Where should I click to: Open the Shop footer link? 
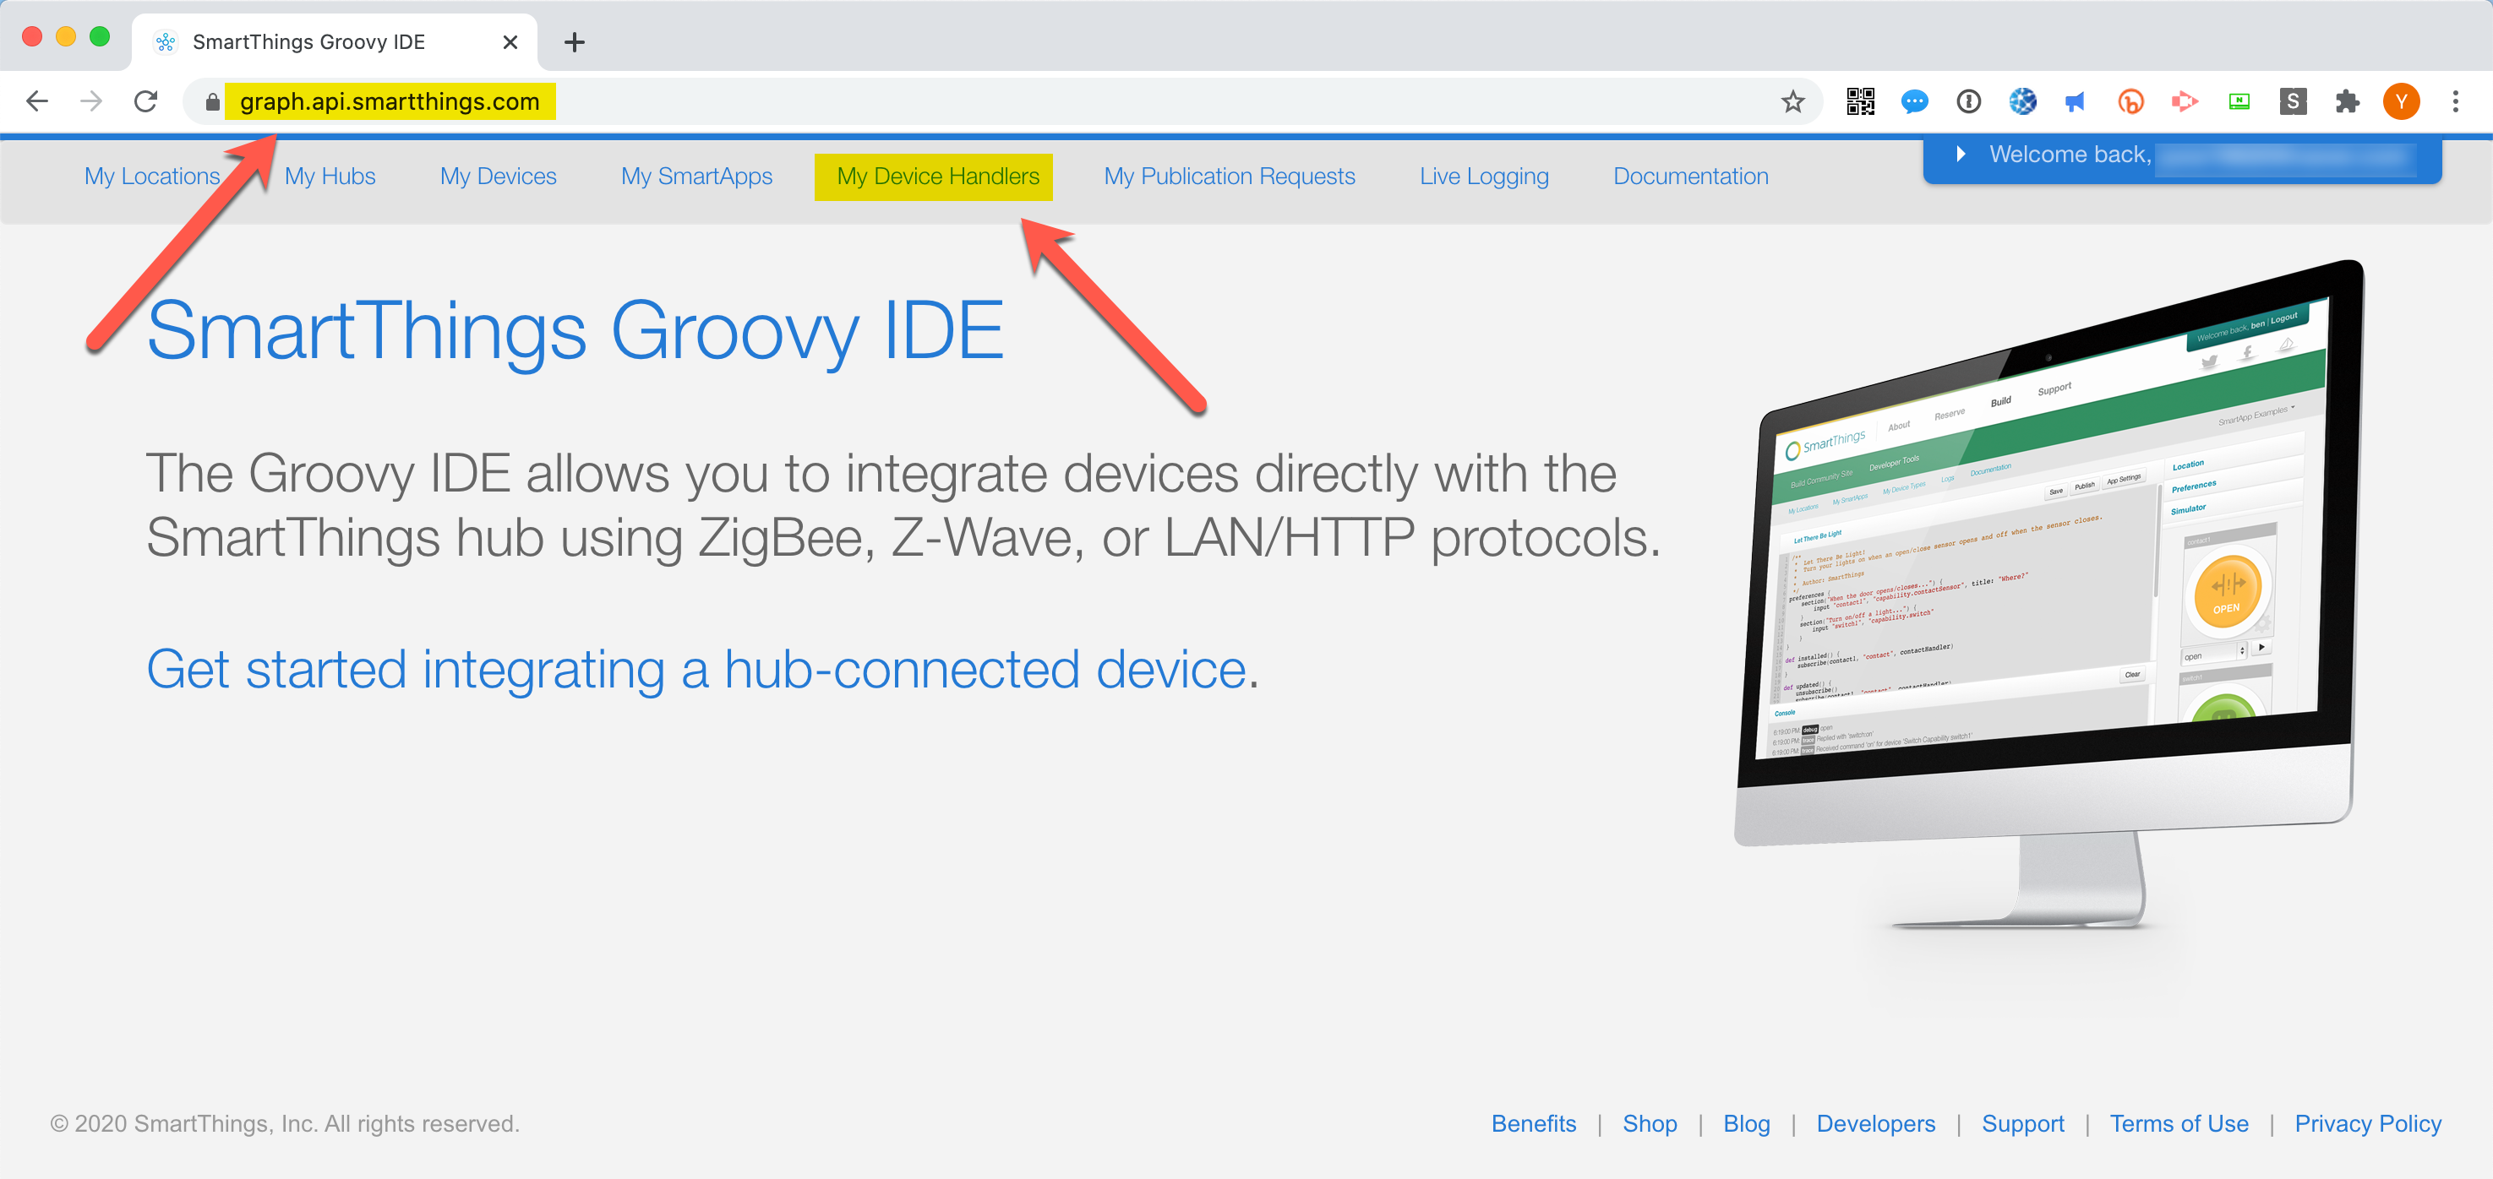tap(1649, 1124)
